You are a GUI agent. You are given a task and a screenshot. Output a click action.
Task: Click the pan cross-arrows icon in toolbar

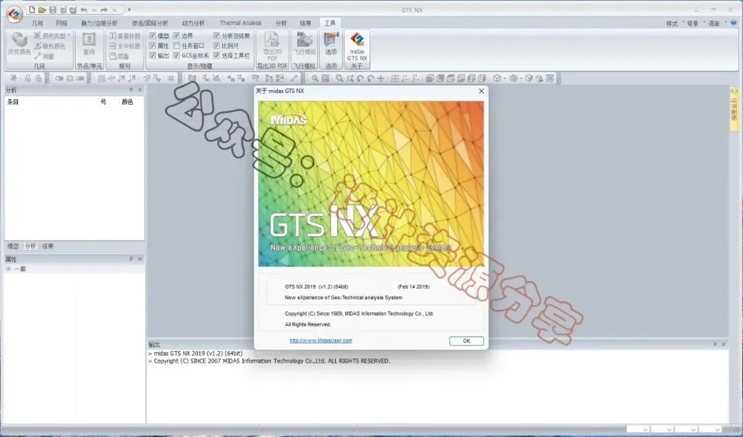380,78
